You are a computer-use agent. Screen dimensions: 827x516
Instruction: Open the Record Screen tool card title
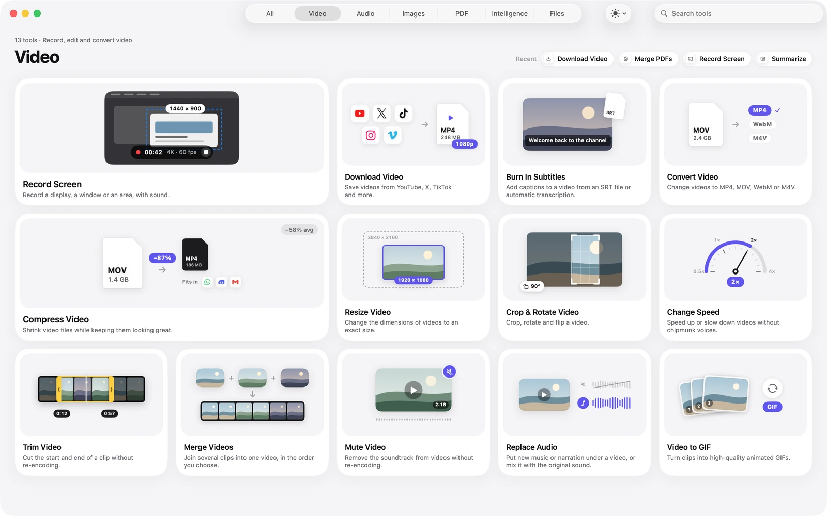52,184
